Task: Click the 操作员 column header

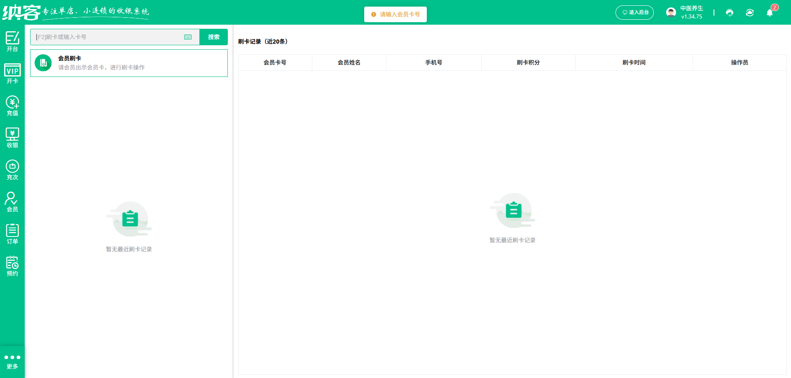Action: pos(740,63)
